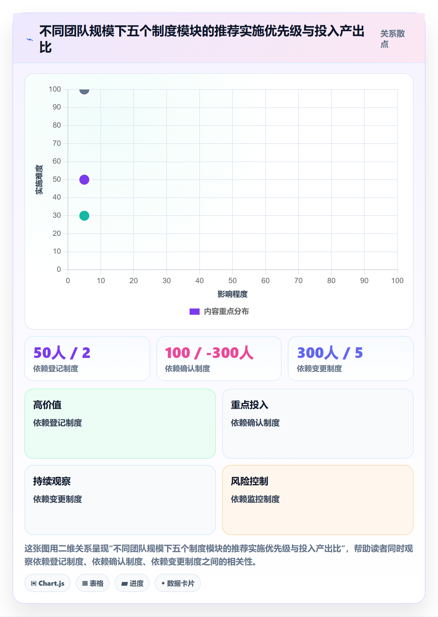438x617 pixels.
Task: Click the x-axis tick label 100
Action: click(397, 281)
